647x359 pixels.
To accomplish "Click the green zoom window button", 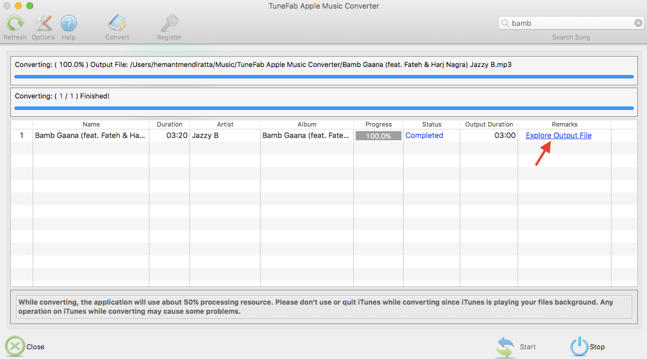I will coord(30,6).
